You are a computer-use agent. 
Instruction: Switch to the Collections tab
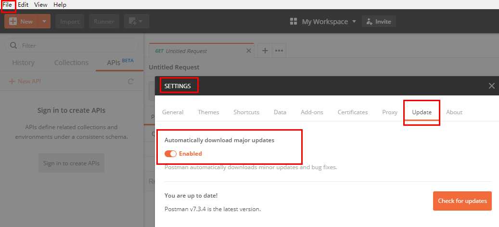[71, 63]
